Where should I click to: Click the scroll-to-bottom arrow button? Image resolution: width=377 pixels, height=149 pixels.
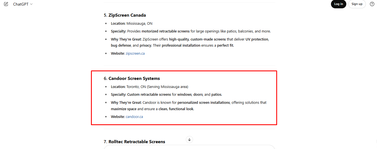(x=189, y=140)
